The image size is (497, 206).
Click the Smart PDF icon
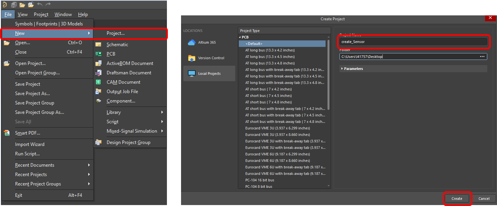pos(7,133)
